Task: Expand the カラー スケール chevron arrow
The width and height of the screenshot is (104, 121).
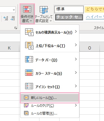Action: [76, 73]
